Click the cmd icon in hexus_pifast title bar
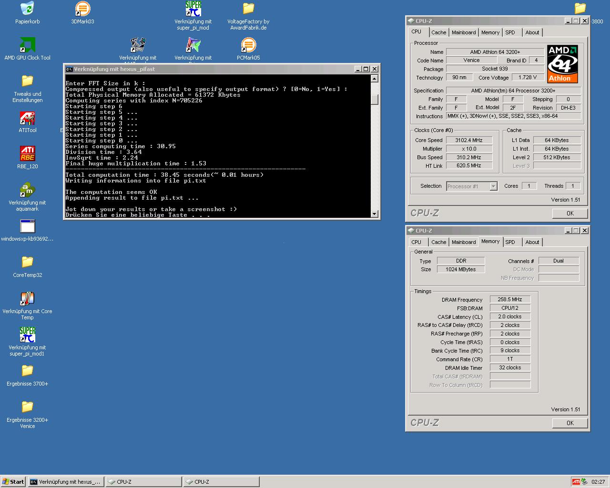 69,69
